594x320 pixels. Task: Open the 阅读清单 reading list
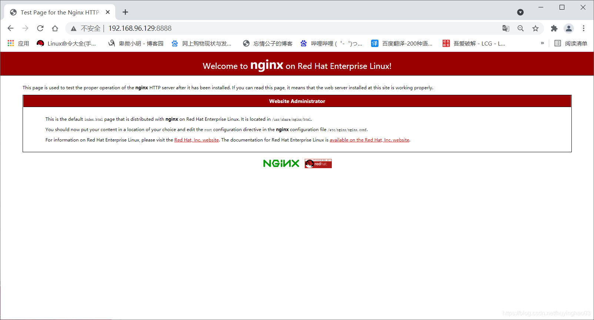click(571, 43)
